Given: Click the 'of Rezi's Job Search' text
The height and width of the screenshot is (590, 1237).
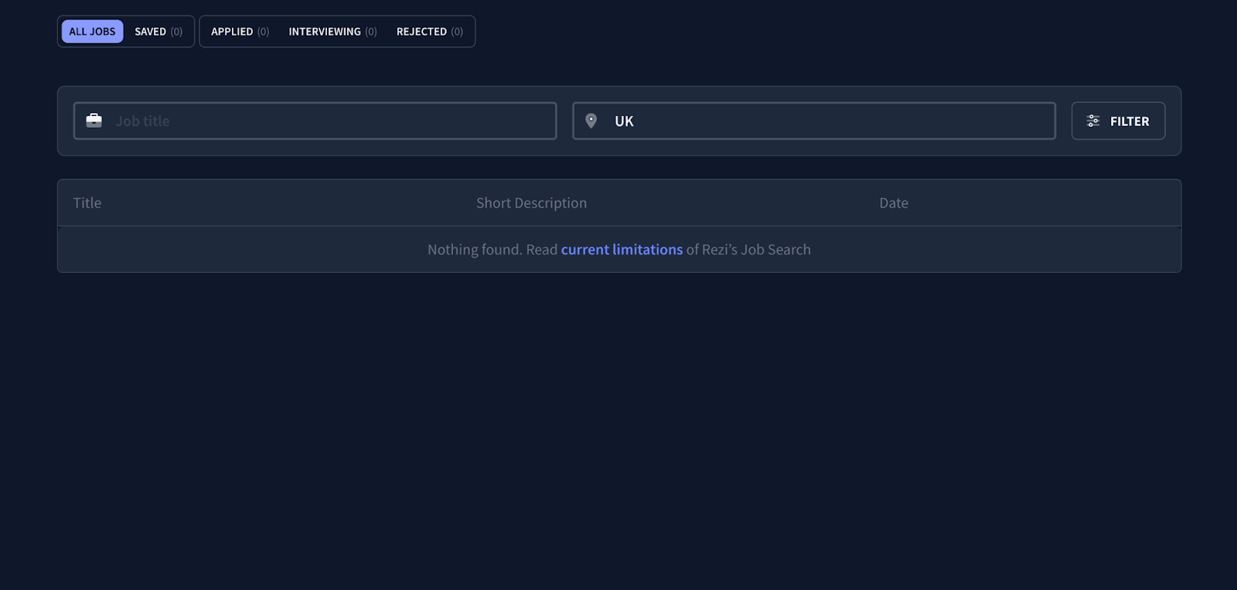Looking at the screenshot, I should pos(748,250).
